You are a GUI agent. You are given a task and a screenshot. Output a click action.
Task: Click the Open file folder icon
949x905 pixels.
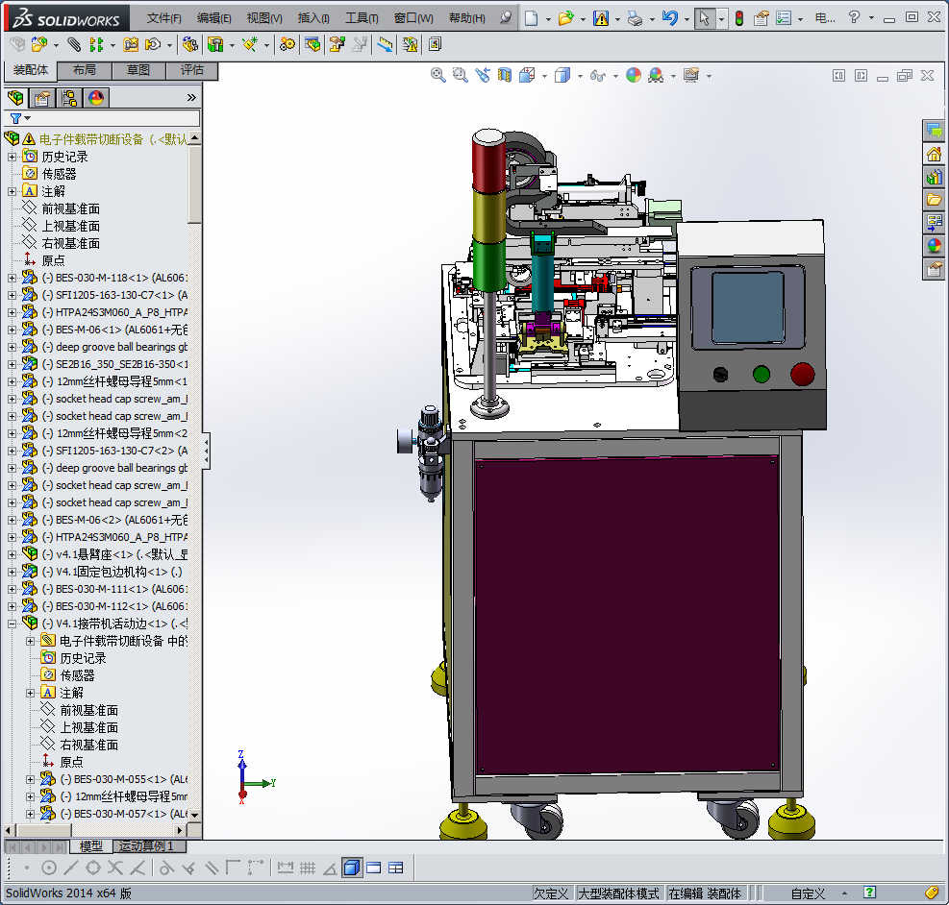pos(565,18)
